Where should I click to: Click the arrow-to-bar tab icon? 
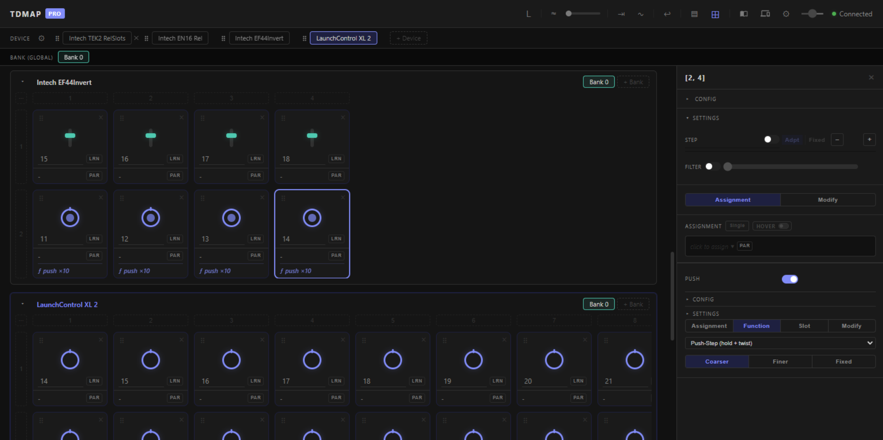point(621,14)
